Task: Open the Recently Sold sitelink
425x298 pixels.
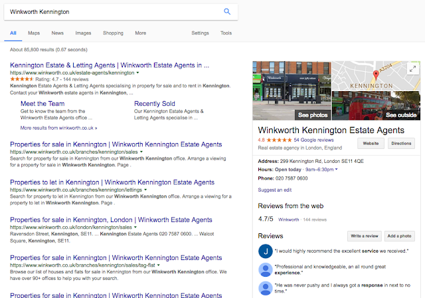Action: coord(155,104)
